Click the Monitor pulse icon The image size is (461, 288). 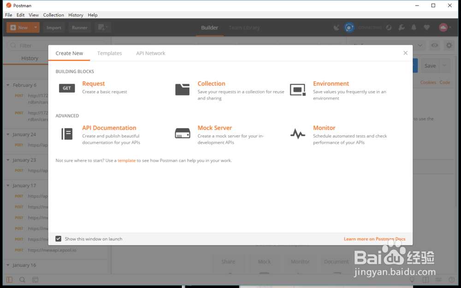click(x=298, y=134)
